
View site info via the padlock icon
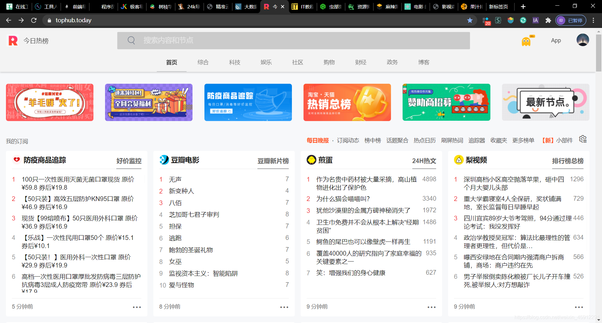[49, 20]
